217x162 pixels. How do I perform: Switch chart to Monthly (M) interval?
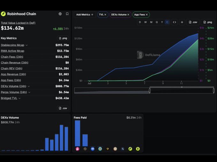(x=151, y=22)
